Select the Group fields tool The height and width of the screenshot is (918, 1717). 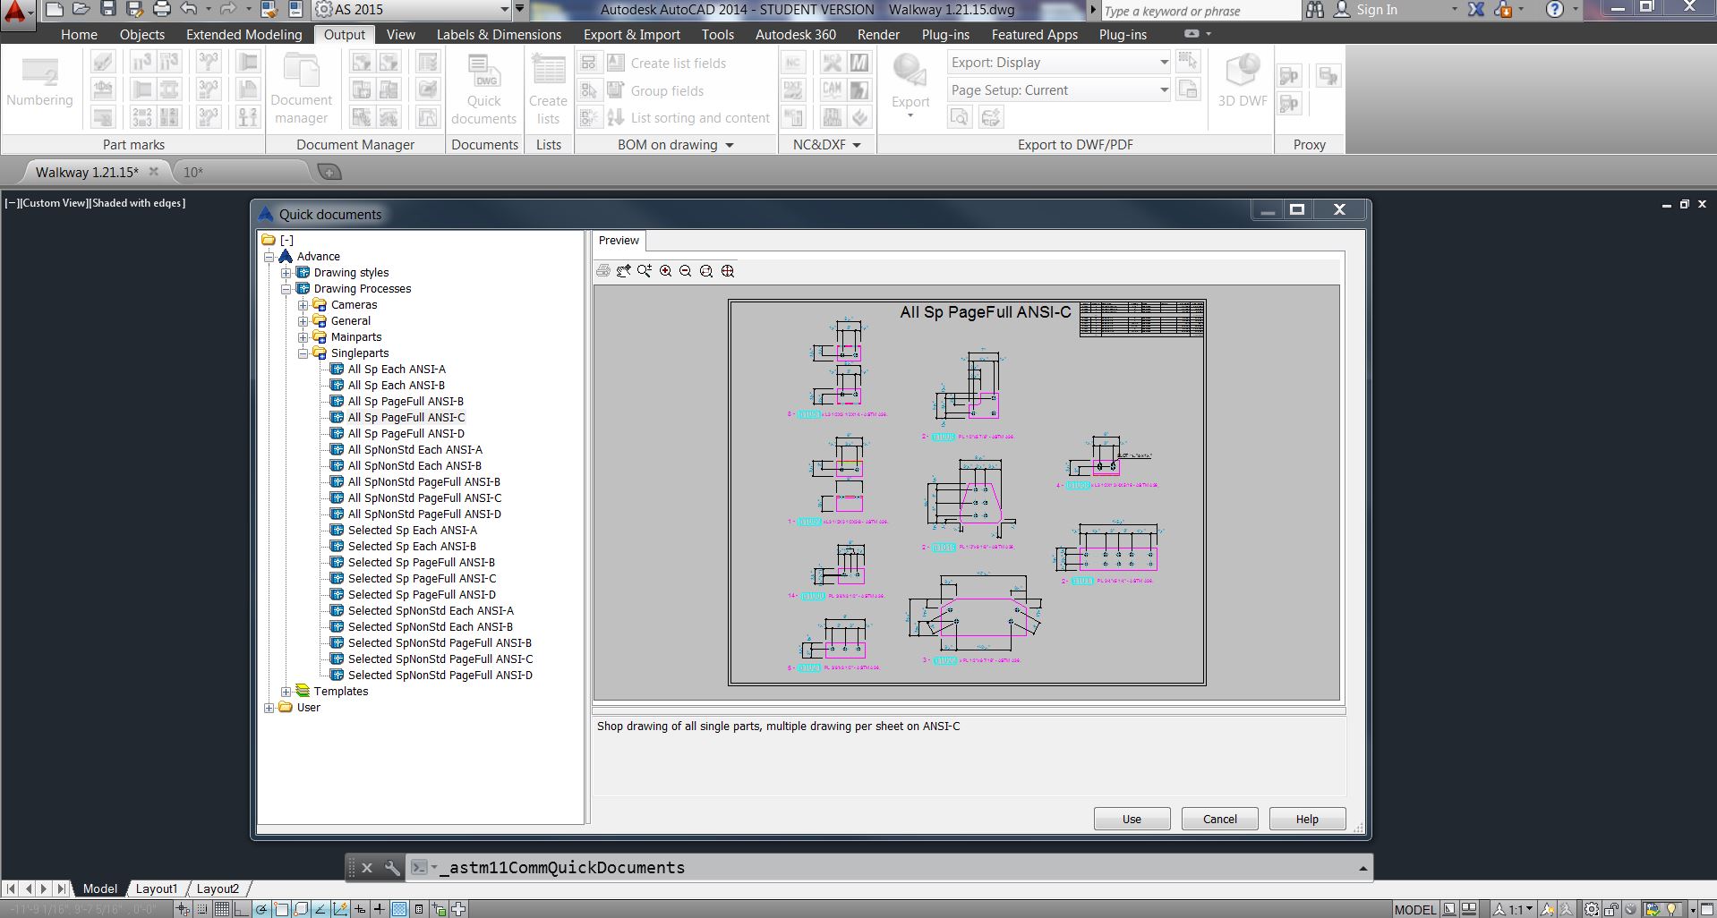(x=615, y=90)
